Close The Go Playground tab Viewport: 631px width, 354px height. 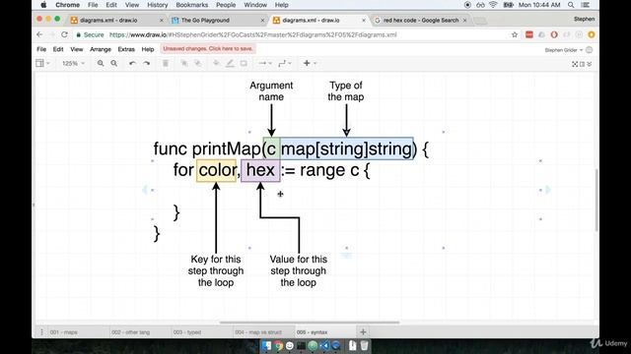[x=262, y=20]
